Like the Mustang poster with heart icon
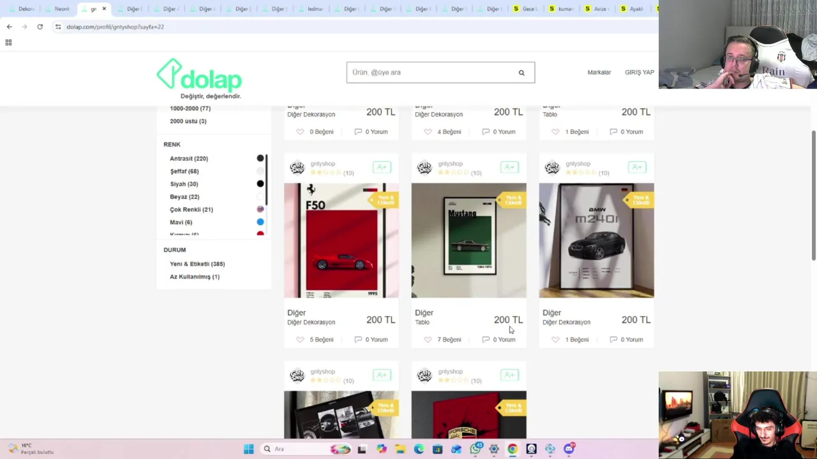This screenshot has width=817, height=459. tap(428, 340)
